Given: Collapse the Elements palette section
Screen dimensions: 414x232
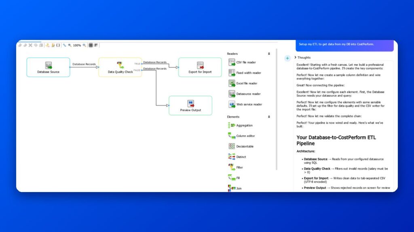Looking at the screenshot, I should pyautogui.click(x=269, y=117).
